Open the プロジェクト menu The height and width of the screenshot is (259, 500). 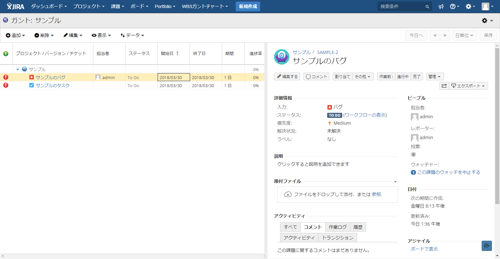coord(89,6)
